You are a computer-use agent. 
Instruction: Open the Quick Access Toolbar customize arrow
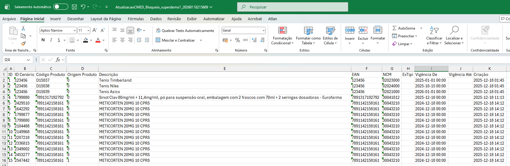click(106, 7)
